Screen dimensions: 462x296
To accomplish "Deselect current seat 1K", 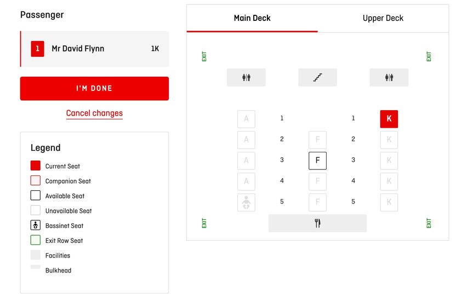I will [389, 119].
